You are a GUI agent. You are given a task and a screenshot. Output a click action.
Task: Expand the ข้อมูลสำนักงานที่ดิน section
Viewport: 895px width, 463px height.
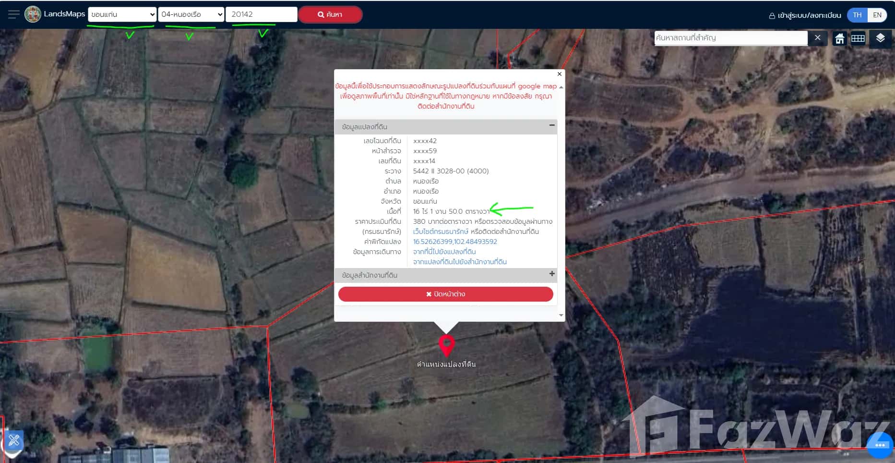(552, 274)
